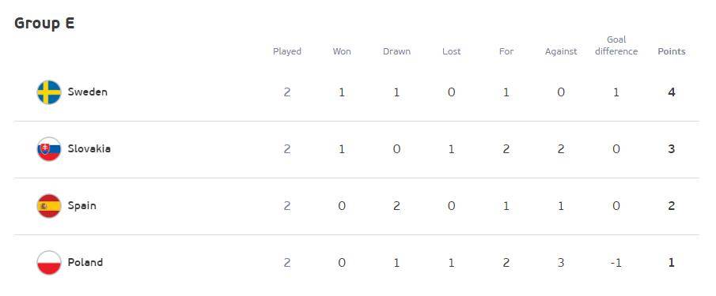Click Sweden's points value of 4

coord(671,92)
